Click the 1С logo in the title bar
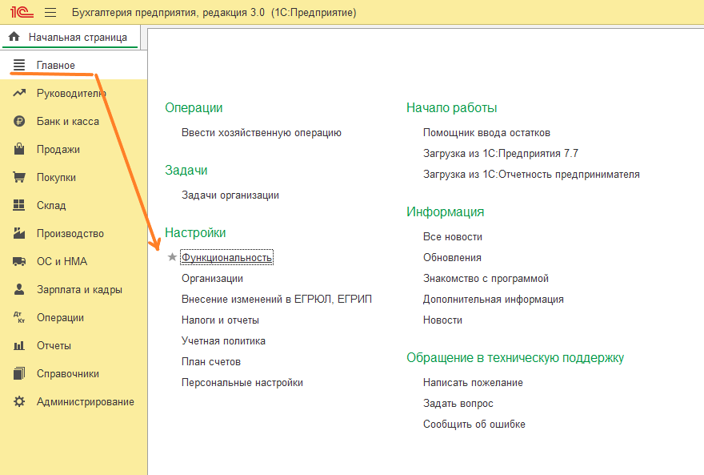Viewport: 704px width, 475px height. [x=22, y=11]
